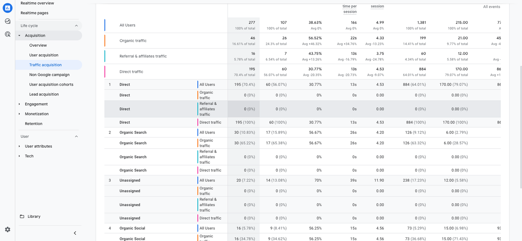Open the Library folder icon
The height and width of the screenshot is (241, 522).
pos(22,217)
